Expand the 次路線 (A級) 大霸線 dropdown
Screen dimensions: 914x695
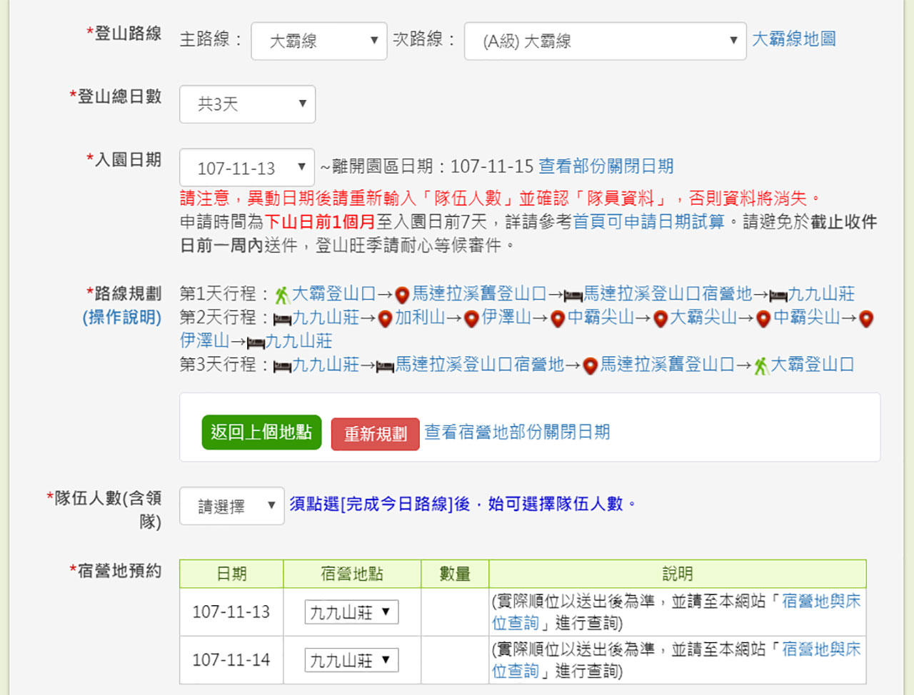[604, 41]
